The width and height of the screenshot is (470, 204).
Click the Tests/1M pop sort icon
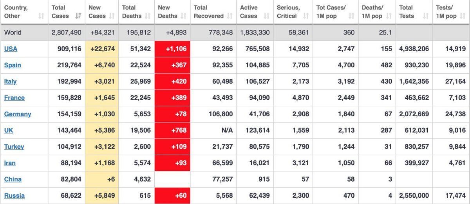point(463,16)
